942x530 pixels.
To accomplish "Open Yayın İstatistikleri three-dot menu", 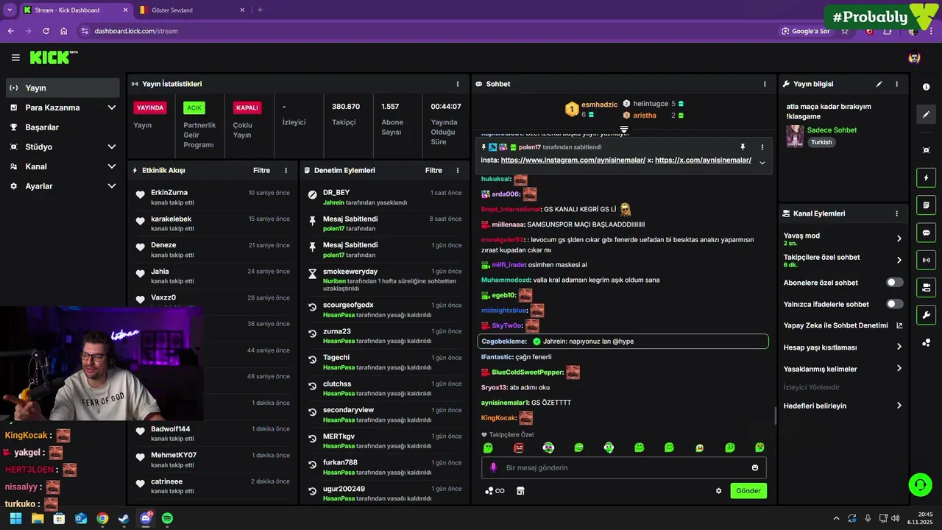I will [458, 84].
